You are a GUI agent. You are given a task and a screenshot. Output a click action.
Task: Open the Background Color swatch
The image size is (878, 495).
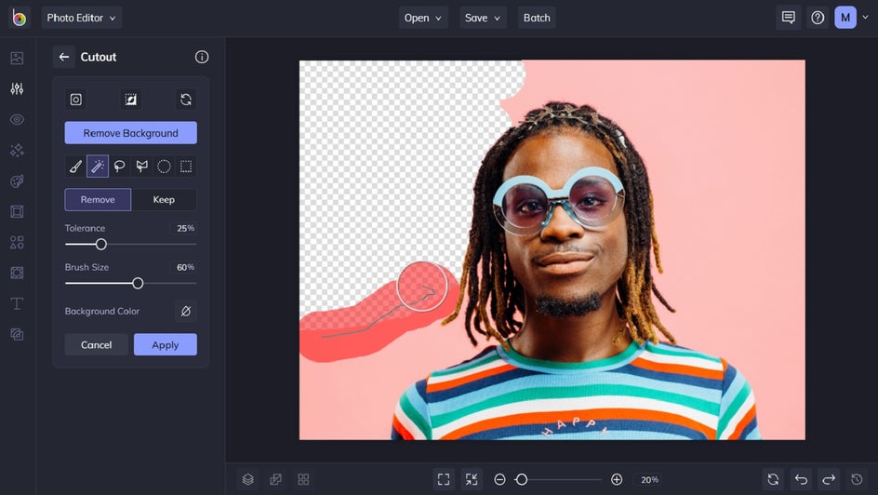pyautogui.click(x=186, y=312)
